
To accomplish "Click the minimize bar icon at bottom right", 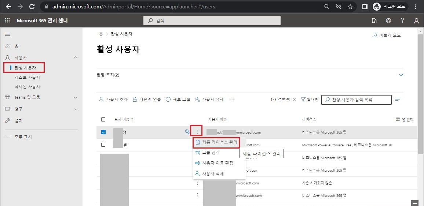I will [414, 203].
